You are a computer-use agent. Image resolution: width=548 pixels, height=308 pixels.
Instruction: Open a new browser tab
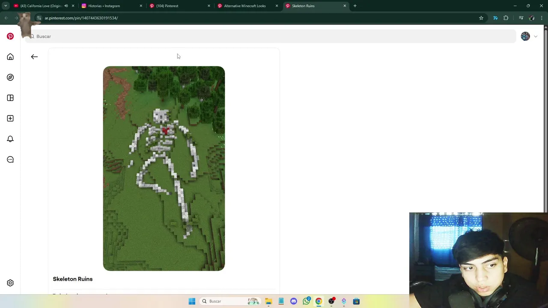tap(355, 6)
